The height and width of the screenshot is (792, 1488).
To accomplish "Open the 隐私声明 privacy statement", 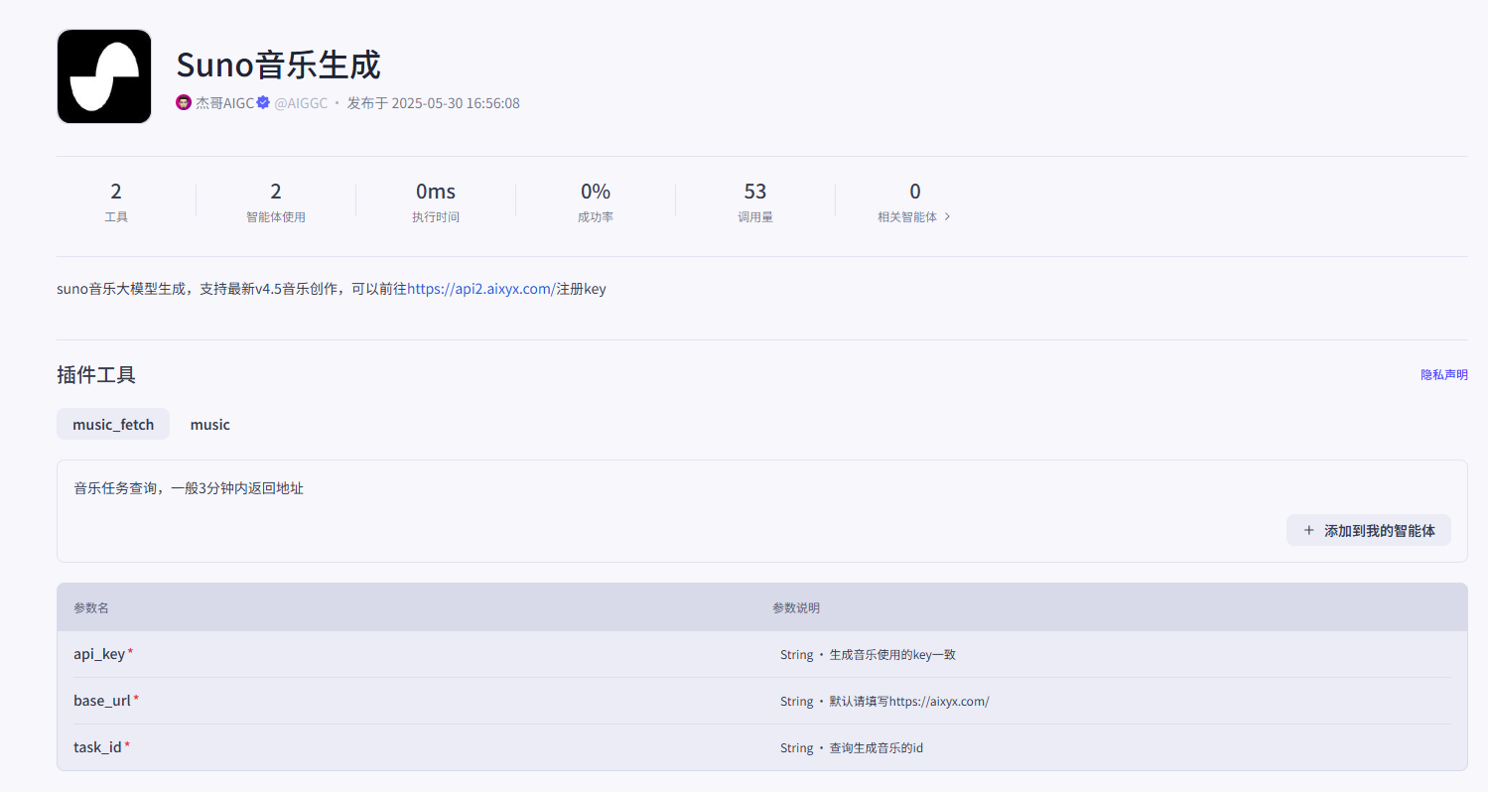I will pos(1444,374).
